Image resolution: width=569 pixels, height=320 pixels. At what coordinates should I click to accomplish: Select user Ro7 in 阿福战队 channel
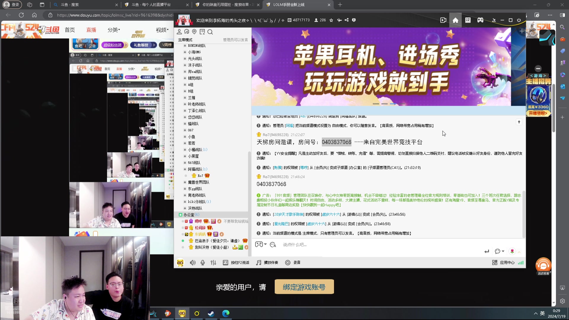coord(201,176)
